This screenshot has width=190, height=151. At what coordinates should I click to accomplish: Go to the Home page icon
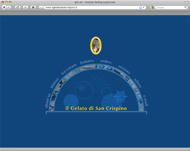click(x=33, y=7)
